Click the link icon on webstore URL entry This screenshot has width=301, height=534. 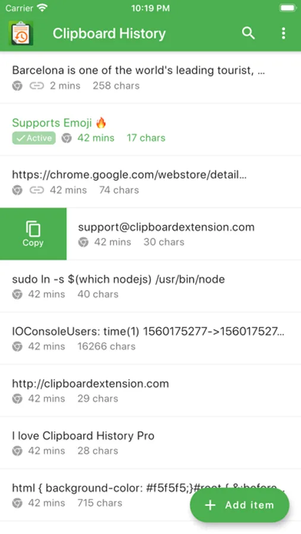point(36,190)
